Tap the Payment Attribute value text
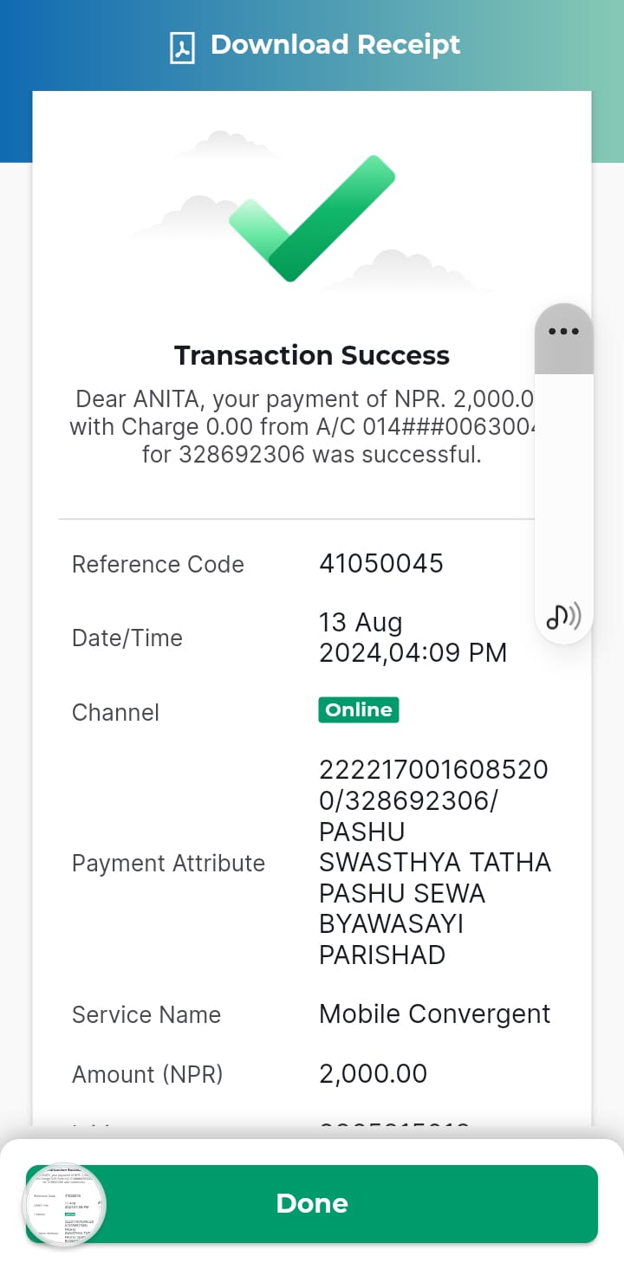This screenshot has height=1269, width=624. pyautogui.click(x=434, y=863)
